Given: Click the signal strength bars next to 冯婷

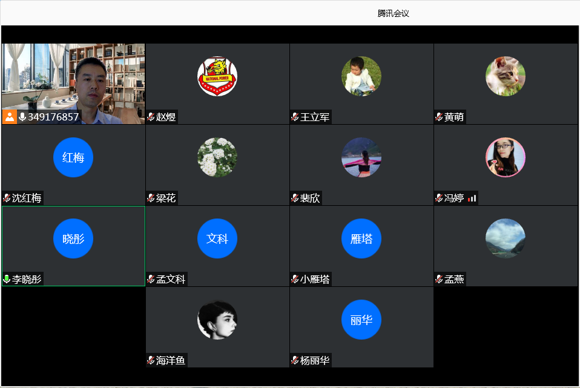Looking at the screenshot, I should point(472,198).
